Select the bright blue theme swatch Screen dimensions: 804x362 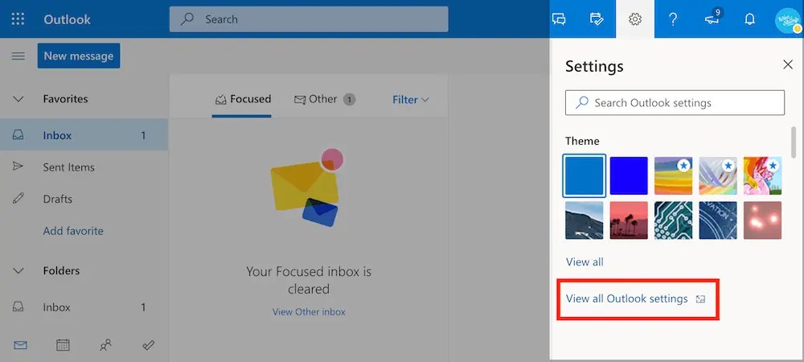click(x=629, y=176)
